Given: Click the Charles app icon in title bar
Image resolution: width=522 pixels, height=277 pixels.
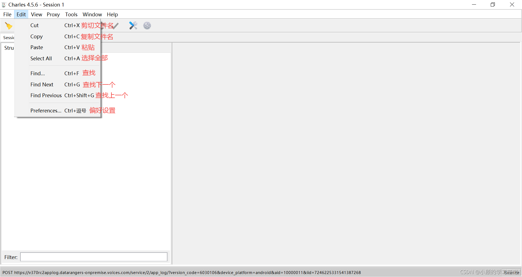Looking at the screenshot, I should 4,5.
